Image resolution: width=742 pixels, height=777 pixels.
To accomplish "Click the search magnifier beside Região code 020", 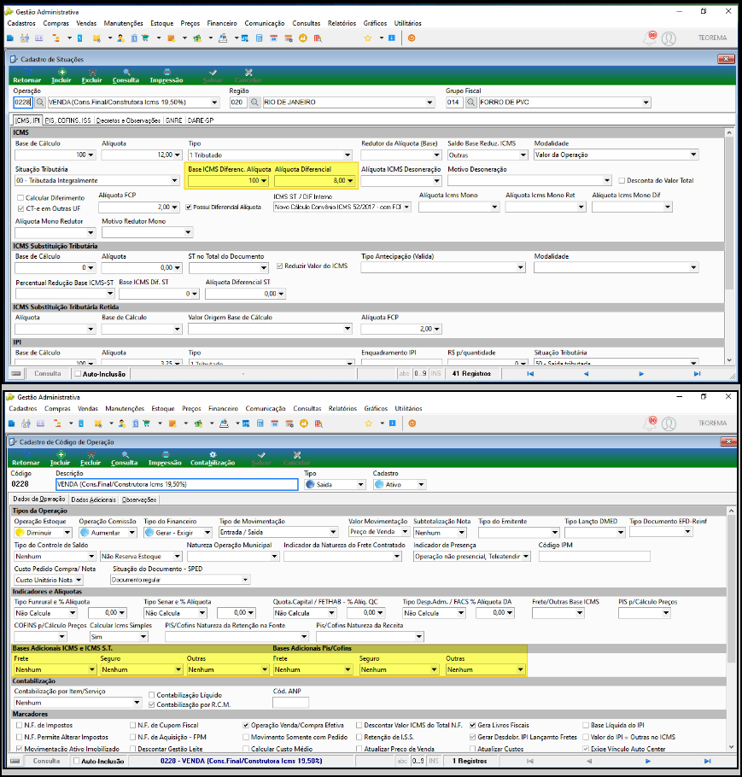I will [254, 102].
